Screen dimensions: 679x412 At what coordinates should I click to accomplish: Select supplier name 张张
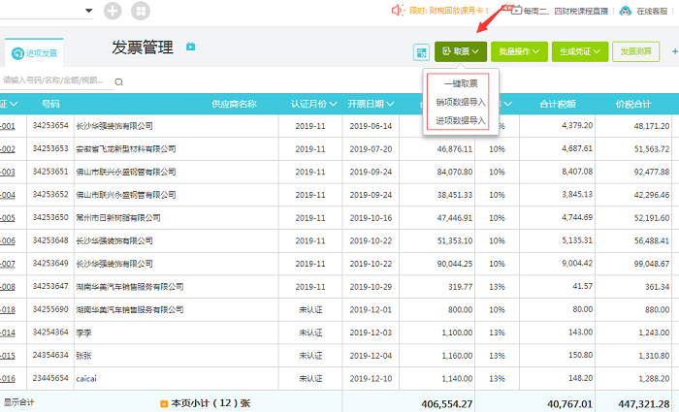click(x=83, y=356)
